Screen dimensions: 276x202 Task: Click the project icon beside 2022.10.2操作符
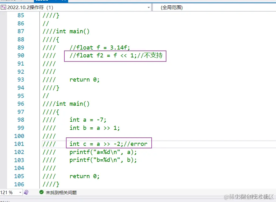[x=3, y=8]
